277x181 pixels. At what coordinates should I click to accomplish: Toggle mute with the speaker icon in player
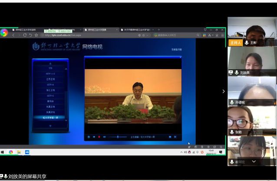coord(104,137)
